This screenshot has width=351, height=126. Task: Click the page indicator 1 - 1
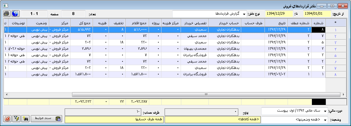pyautogui.click(x=34, y=14)
